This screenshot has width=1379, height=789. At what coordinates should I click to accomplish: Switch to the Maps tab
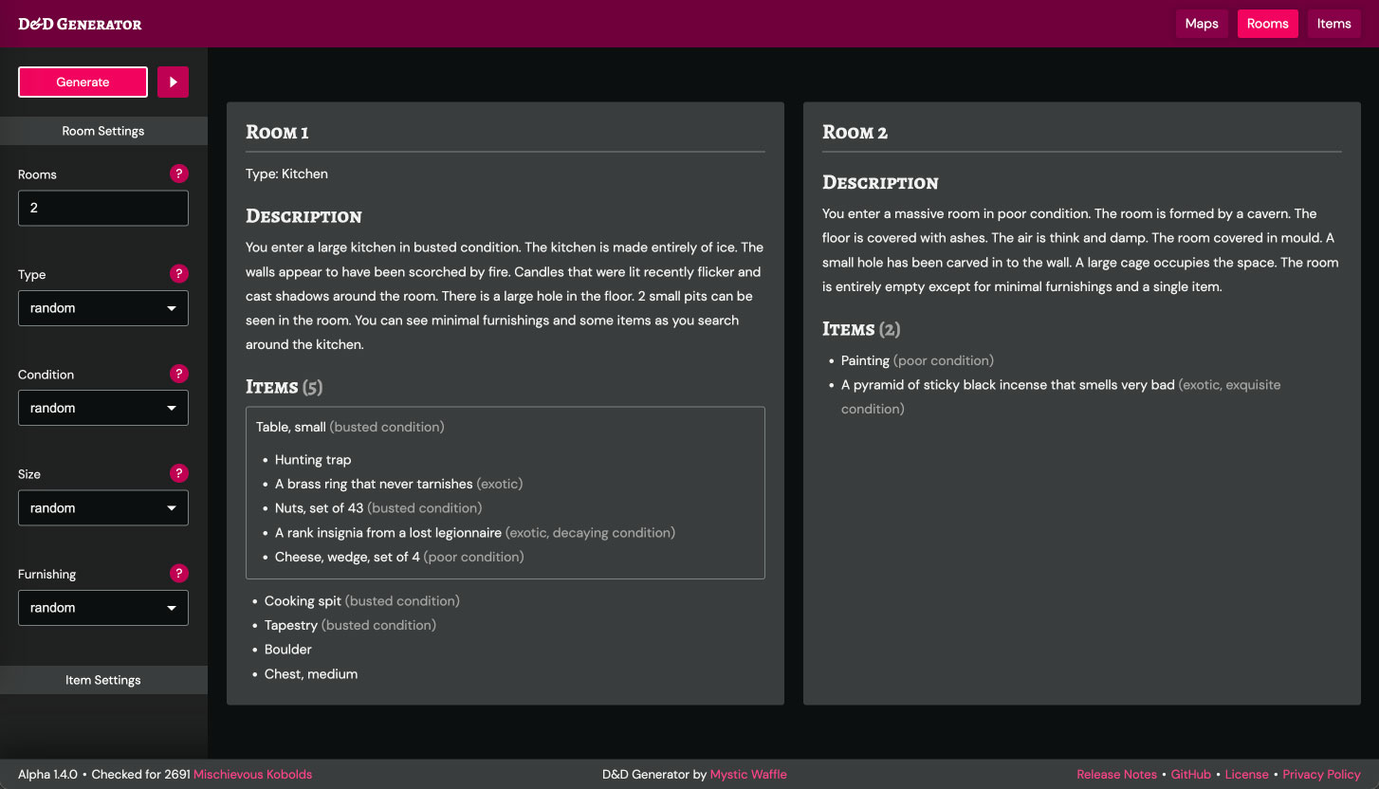[x=1202, y=23]
